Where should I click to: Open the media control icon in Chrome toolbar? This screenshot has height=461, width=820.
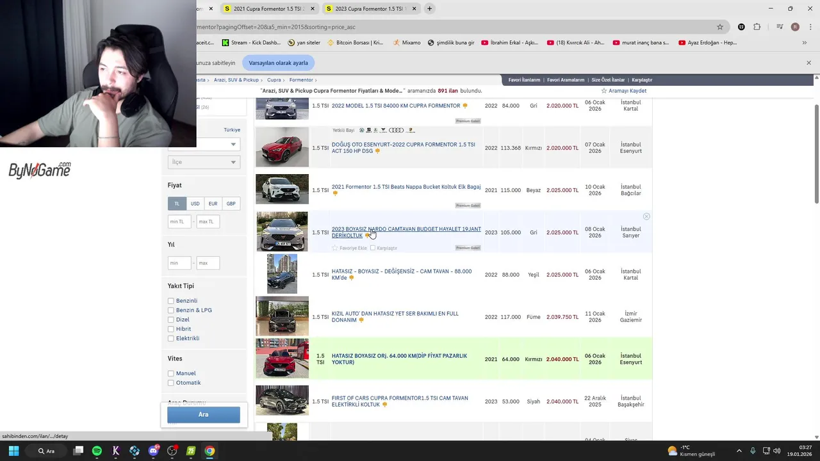point(780,27)
